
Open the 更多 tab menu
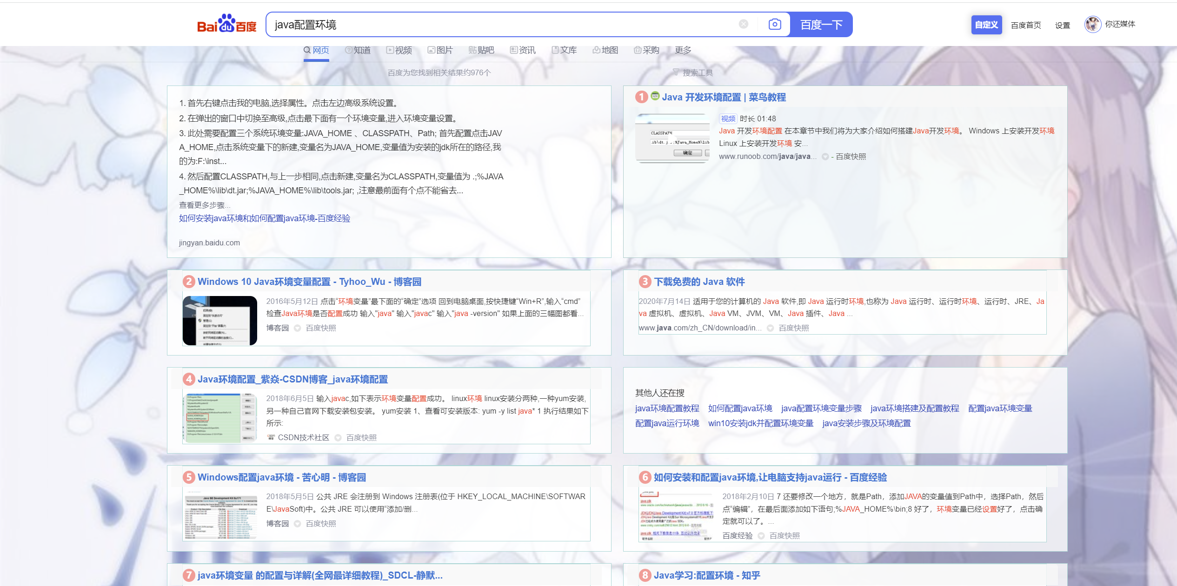point(683,50)
